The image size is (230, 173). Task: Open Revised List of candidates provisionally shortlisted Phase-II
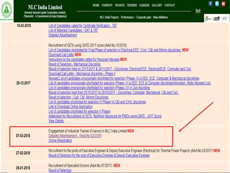[124, 78]
